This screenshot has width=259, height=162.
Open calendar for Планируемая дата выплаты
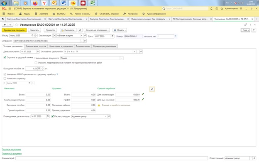click(x=48, y=116)
